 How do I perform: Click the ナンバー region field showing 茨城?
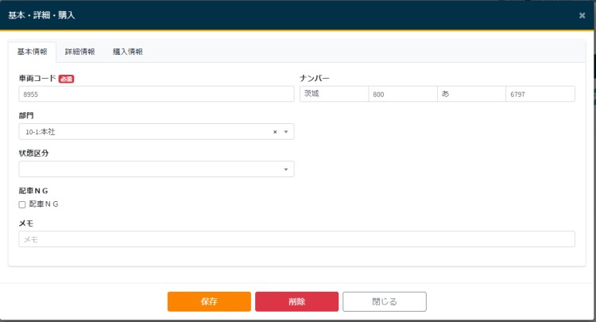coord(333,94)
